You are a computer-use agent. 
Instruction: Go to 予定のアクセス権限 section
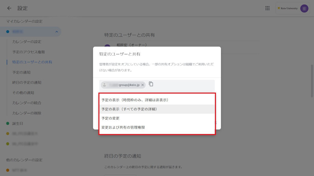point(28,52)
